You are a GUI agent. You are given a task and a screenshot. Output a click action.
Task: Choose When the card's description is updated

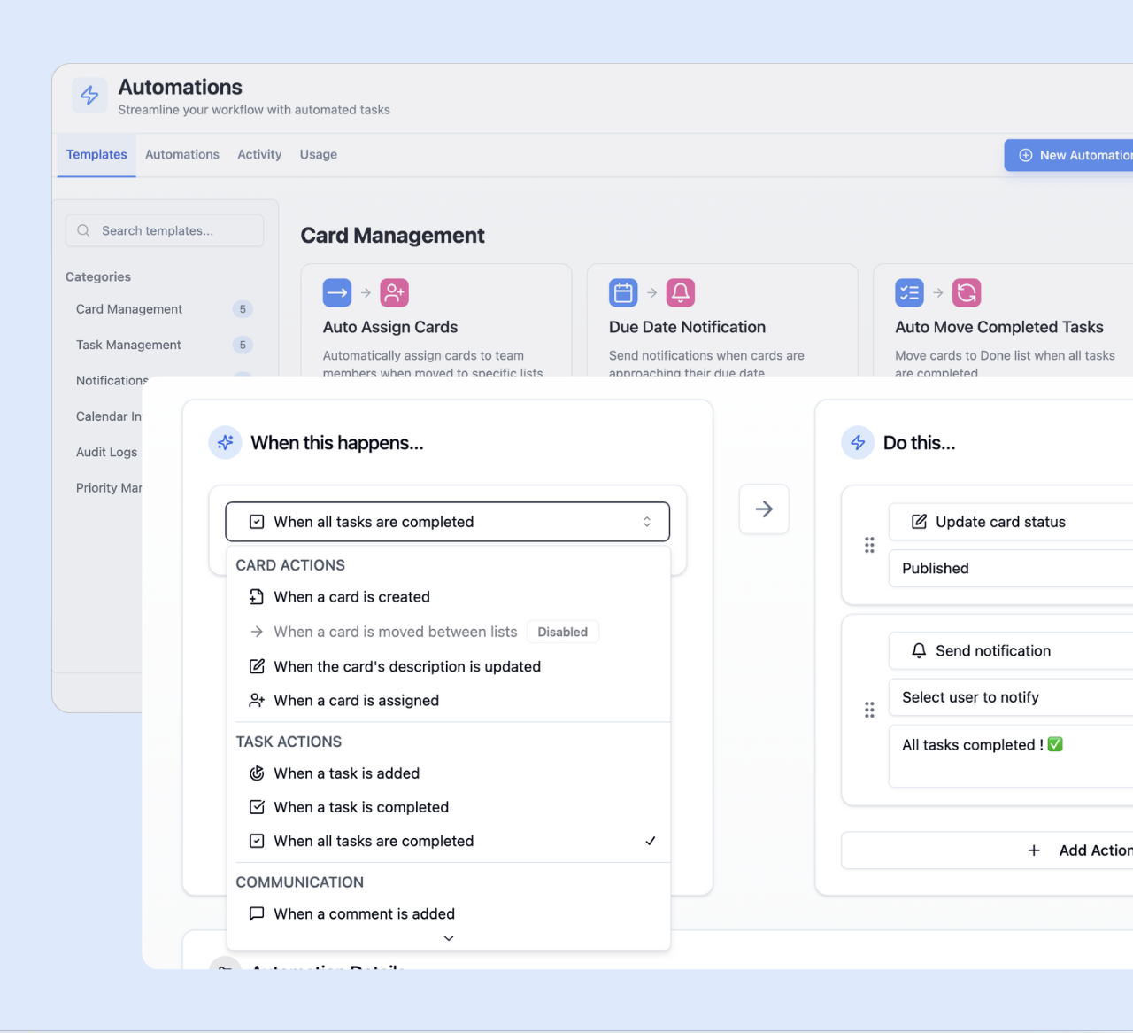[449, 666]
